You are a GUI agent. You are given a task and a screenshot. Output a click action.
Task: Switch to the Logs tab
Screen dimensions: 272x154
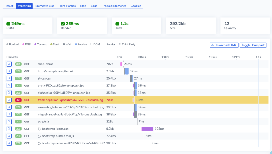[x=94, y=6]
